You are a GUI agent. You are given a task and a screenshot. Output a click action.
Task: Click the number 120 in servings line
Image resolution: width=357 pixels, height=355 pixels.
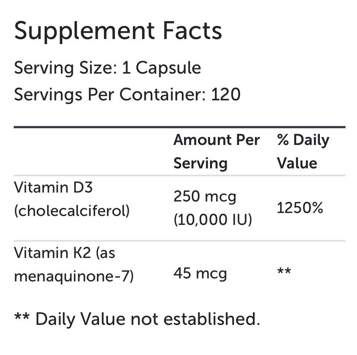click(x=226, y=95)
